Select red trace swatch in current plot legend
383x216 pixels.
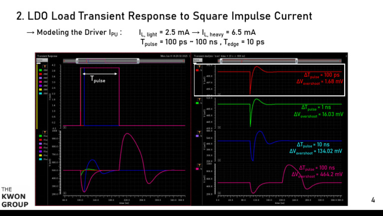(x=40, y=74)
